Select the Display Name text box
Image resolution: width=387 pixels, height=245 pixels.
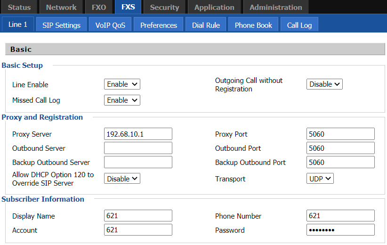click(x=138, y=216)
